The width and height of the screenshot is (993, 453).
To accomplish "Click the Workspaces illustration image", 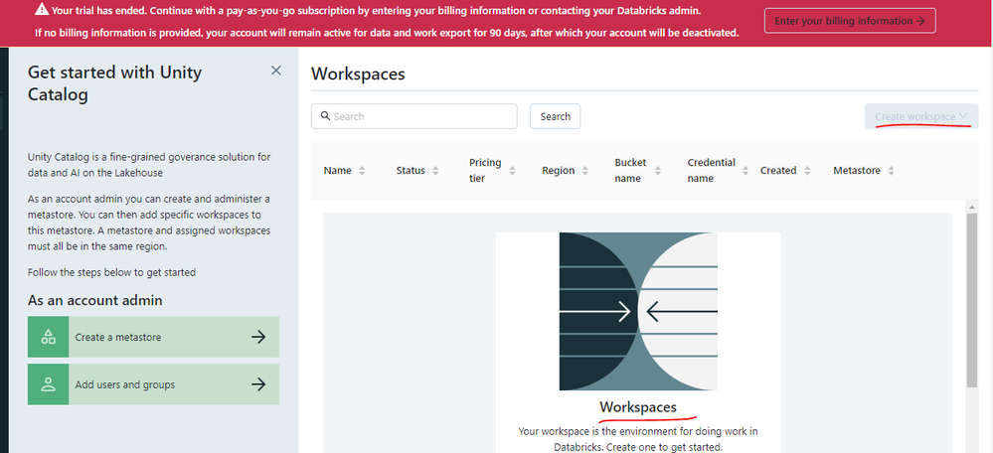I will tap(638, 311).
